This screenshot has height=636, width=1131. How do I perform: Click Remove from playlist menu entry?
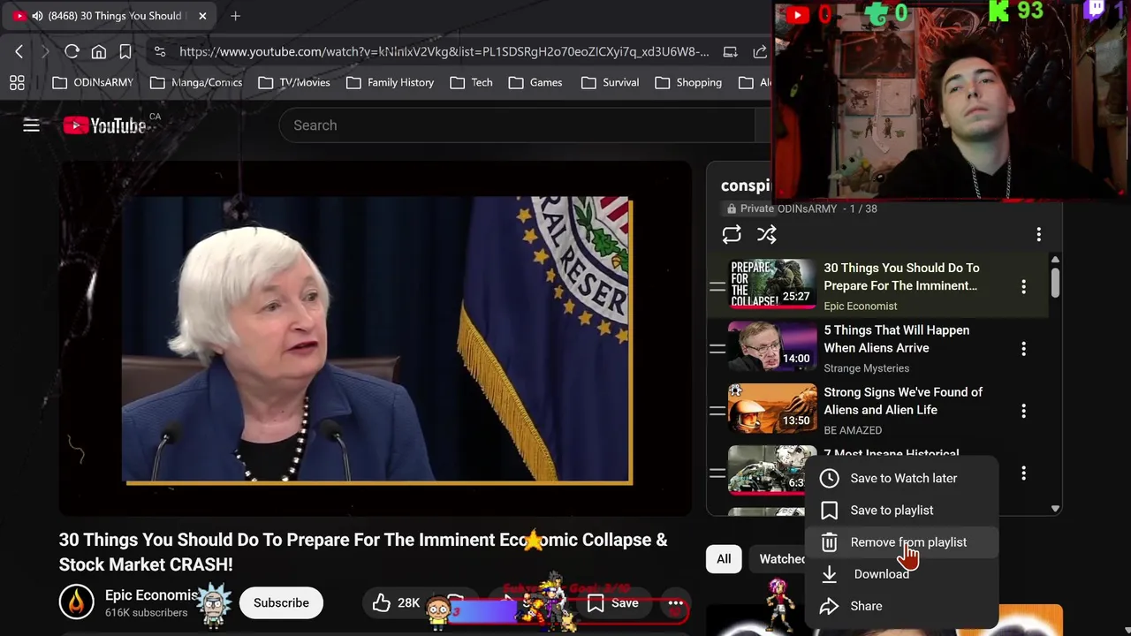click(901, 542)
